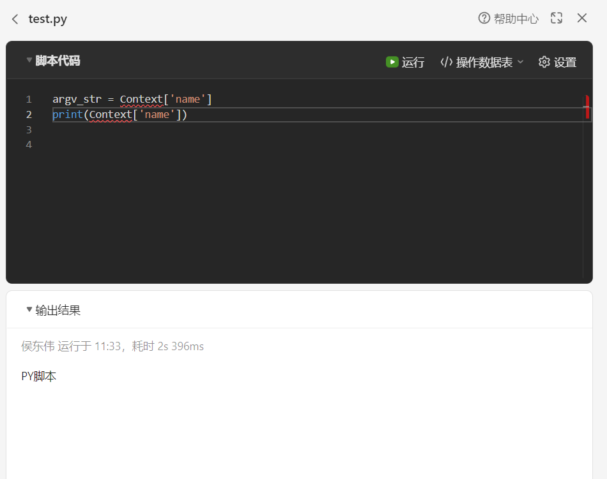Expand the 操作数据表 dropdown chevron
Image resolution: width=607 pixels, height=479 pixels.
click(520, 62)
